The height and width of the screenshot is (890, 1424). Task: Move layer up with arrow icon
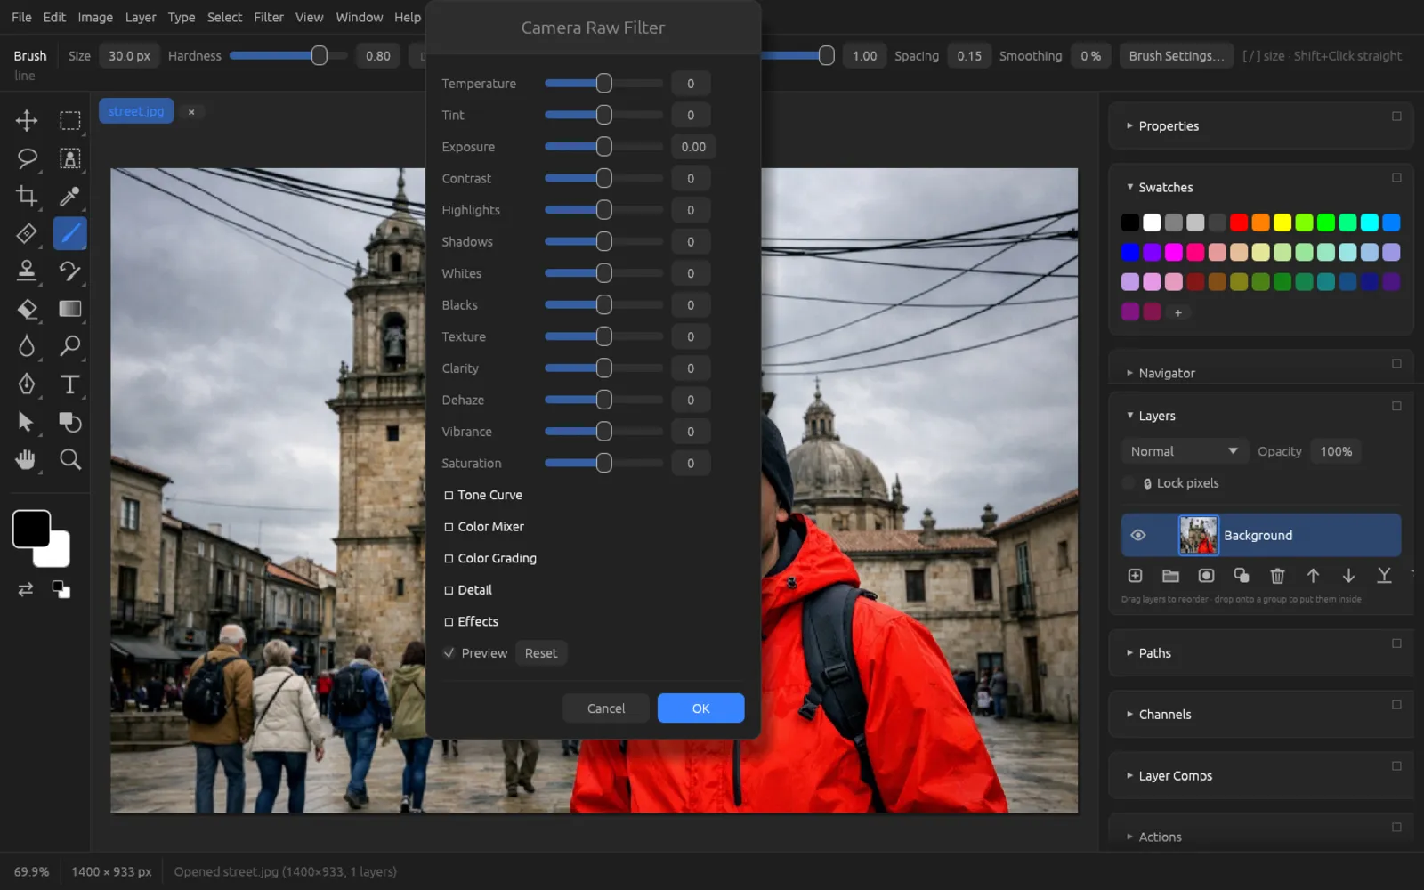[x=1313, y=576]
